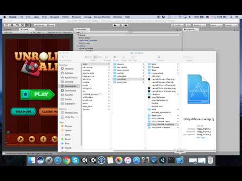
Task: Click the Unity Pause button
Action: tap(120, 25)
